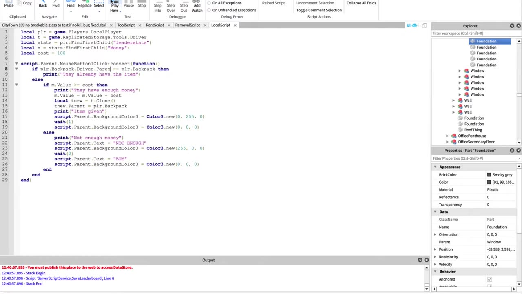The width and height of the screenshot is (522, 294).
Task: Switch to the RemovalScript tab
Action: [x=188, y=25]
